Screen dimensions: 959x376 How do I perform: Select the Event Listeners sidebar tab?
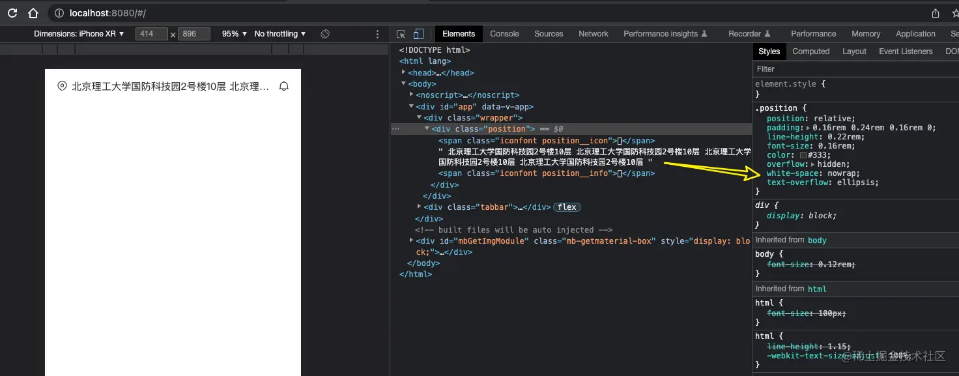[x=906, y=51]
